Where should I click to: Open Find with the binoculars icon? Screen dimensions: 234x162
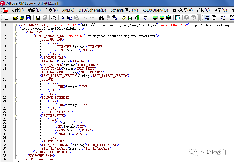tap(101, 18)
